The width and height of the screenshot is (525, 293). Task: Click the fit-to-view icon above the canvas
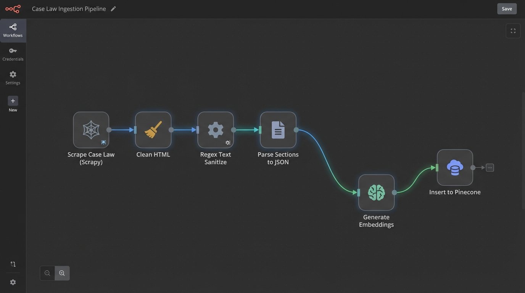512,30
